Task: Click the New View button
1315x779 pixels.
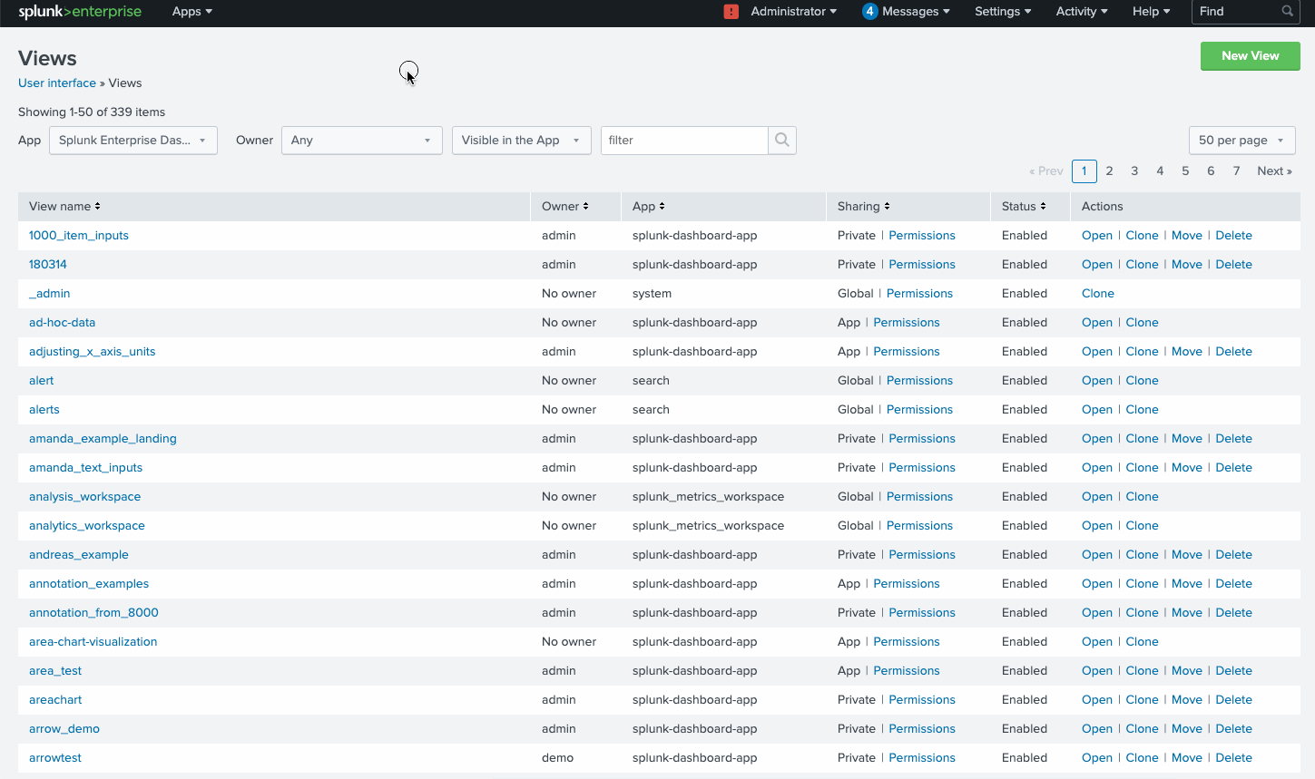Action: point(1250,56)
